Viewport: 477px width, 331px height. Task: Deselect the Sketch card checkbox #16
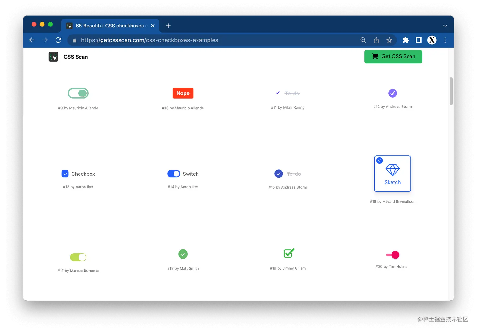click(380, 161)
